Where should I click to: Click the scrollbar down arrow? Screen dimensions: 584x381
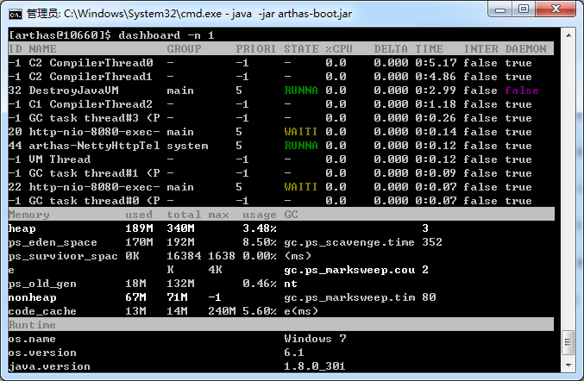[568, 365]
